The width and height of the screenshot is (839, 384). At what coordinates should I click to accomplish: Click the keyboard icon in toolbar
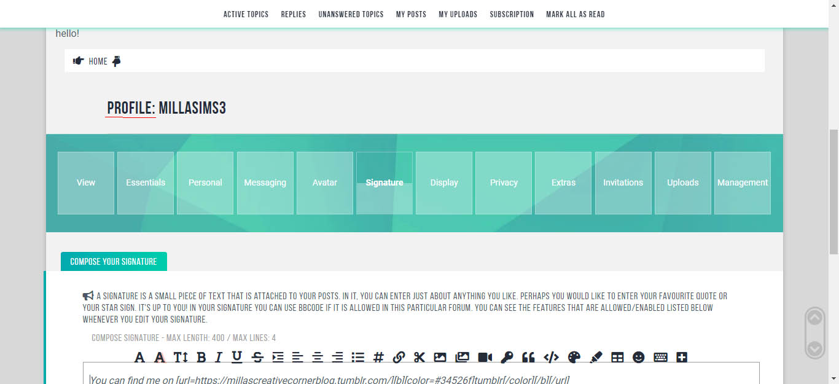click(x=660, y=357)
